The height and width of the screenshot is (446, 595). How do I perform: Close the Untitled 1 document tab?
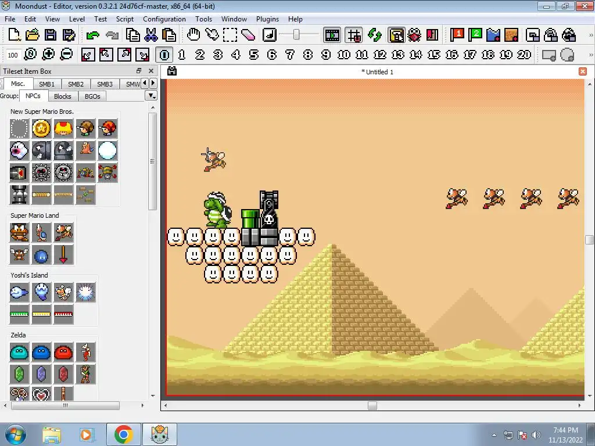click(x=583, y=71)
